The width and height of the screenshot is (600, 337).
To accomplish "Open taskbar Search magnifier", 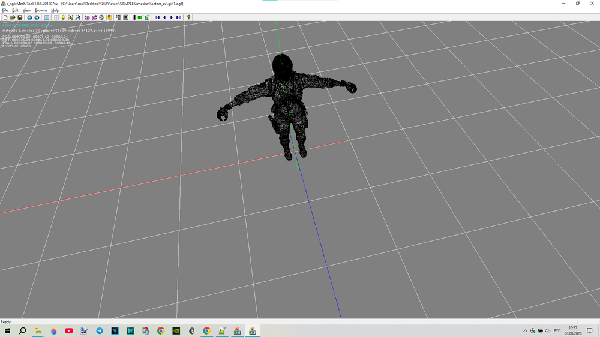I will click(x=23, y=331).
